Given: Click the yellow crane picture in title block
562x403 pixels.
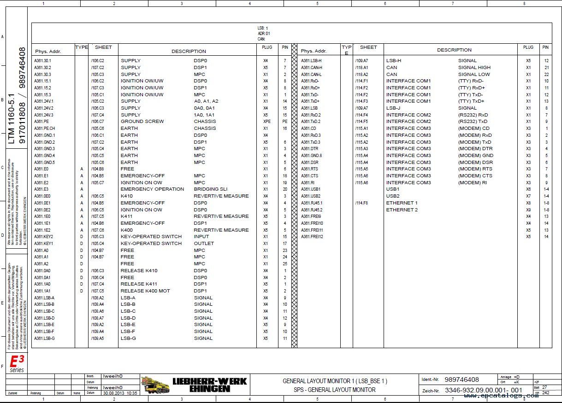Looking at the screenshot, I should pyautogui.click(x=154, y=385).
